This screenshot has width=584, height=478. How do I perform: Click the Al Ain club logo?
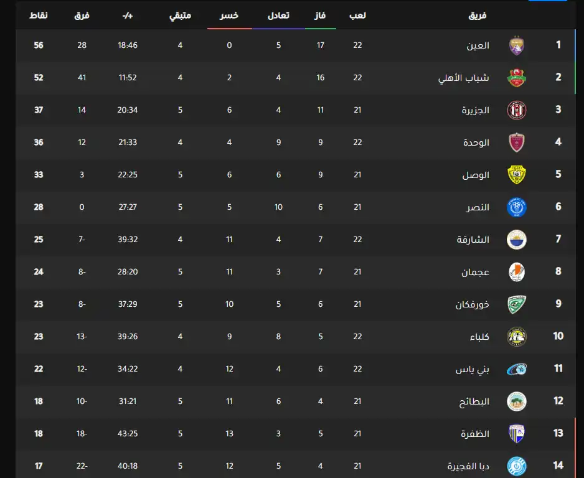click(517, 45)
